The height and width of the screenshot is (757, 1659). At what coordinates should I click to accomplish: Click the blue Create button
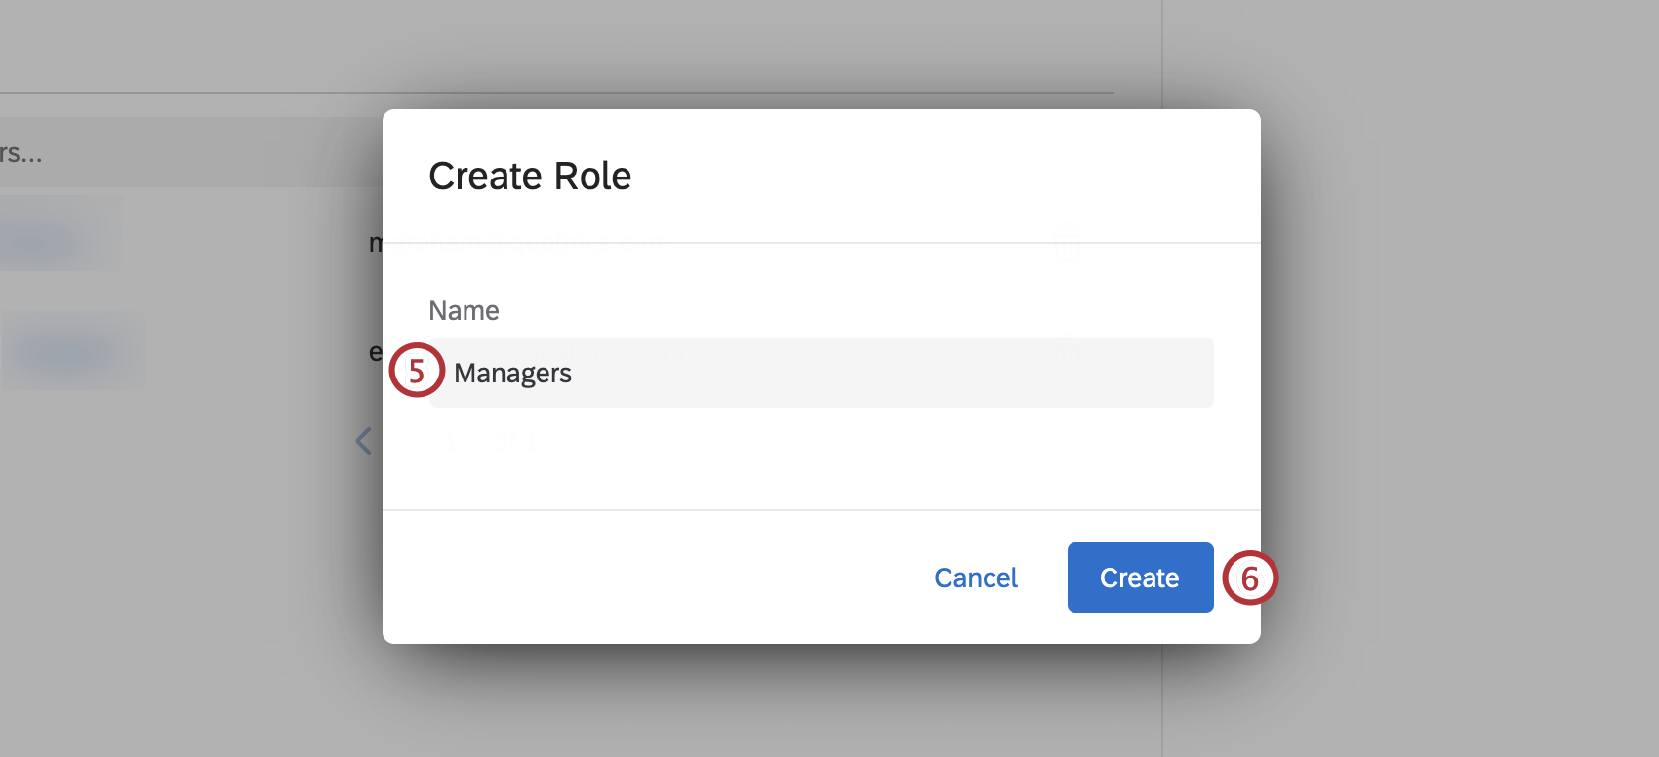[1140, 578]
